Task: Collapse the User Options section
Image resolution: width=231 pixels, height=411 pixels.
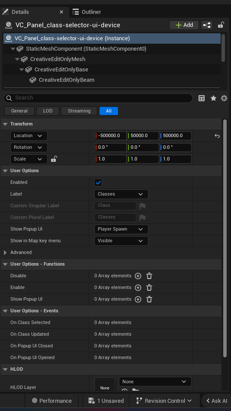Action: pos(5,170)
